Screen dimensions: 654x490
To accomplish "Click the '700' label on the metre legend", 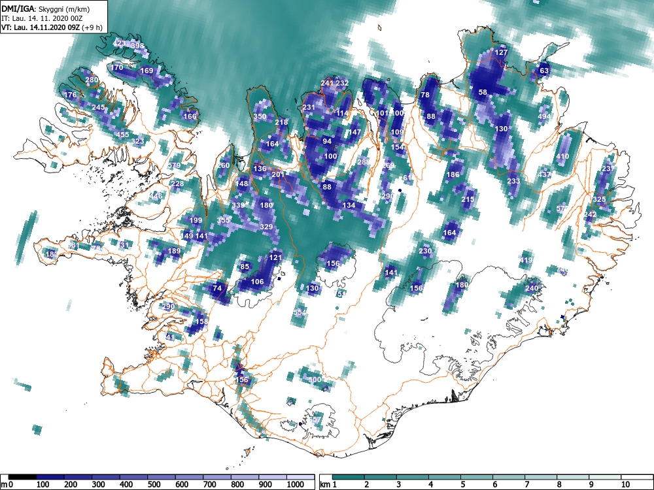I will click(209, 485).
